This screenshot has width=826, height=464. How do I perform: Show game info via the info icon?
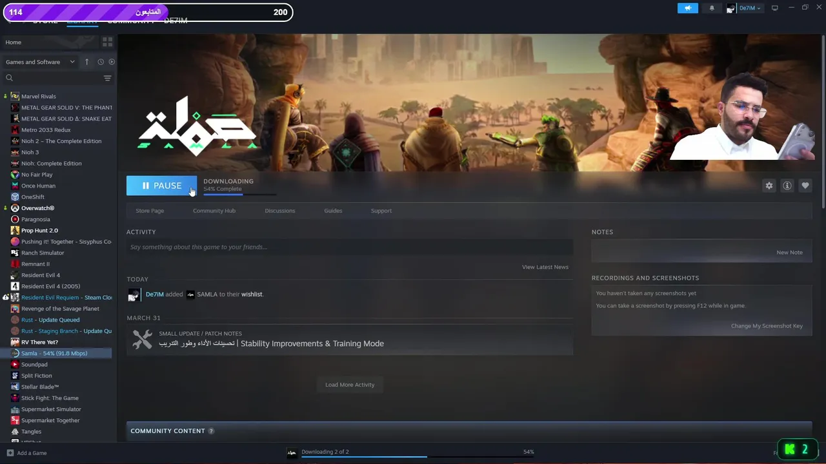tap(787, 186)
